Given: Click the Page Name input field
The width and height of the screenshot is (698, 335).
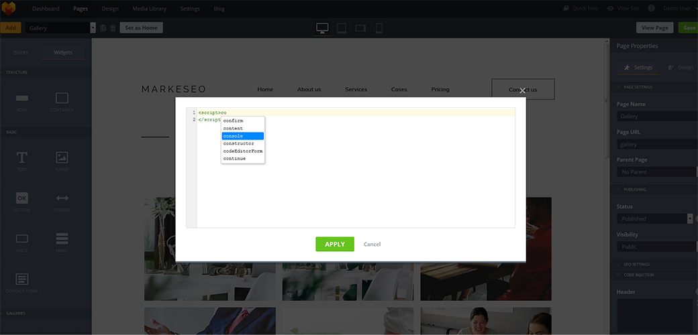Looking at the screenshot, I should point(656,116).
